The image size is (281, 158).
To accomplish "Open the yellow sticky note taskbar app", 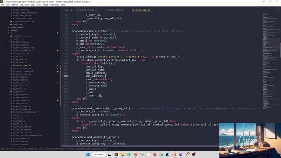I will pyautogui.click(x=148, y=154).
